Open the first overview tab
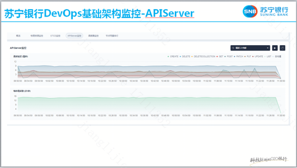The height and width of the screenshot is (168, 297). point(18,36)
